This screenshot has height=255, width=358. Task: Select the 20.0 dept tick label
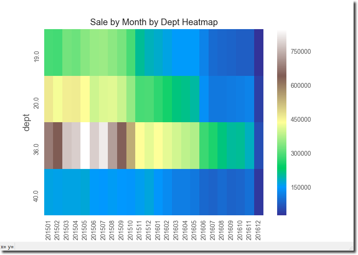pyautogui.click(x=36, y=103)
